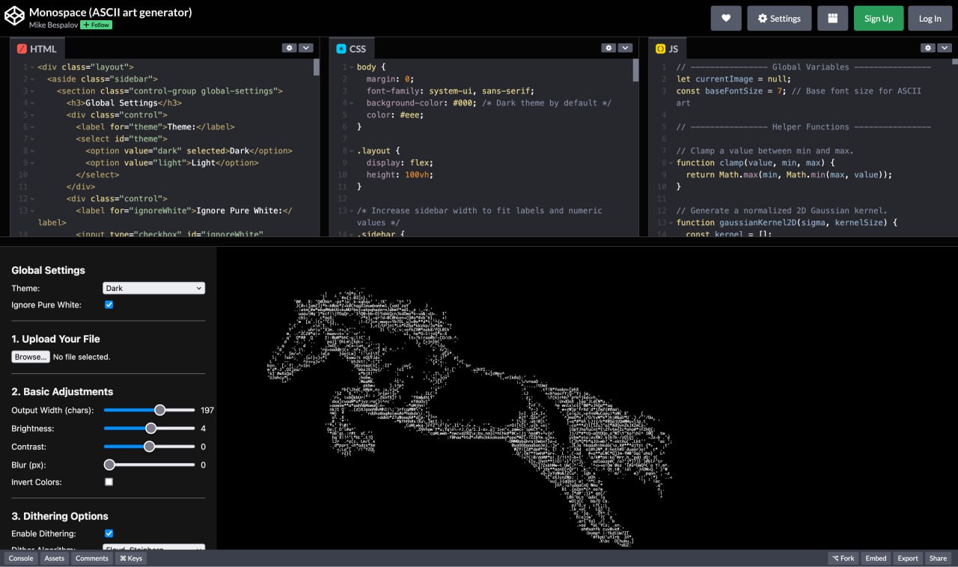The image size is (958, 567).
Task: Click the 1. Upload Your File heading
Action: point(55,339)
